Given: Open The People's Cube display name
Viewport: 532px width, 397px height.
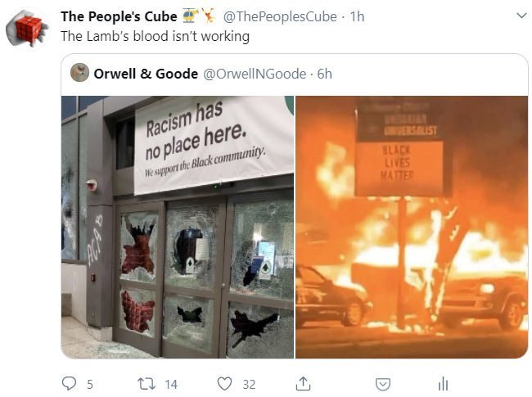Looking at the screenshot, I should click(119, 16).
